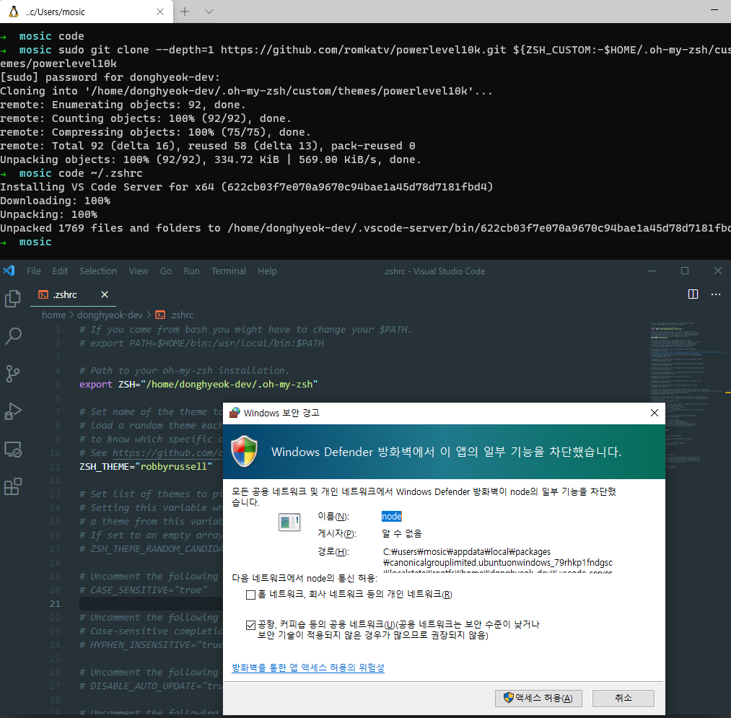Click the ZSH_THEME="robbyrussell" line

tap(146, 467)
